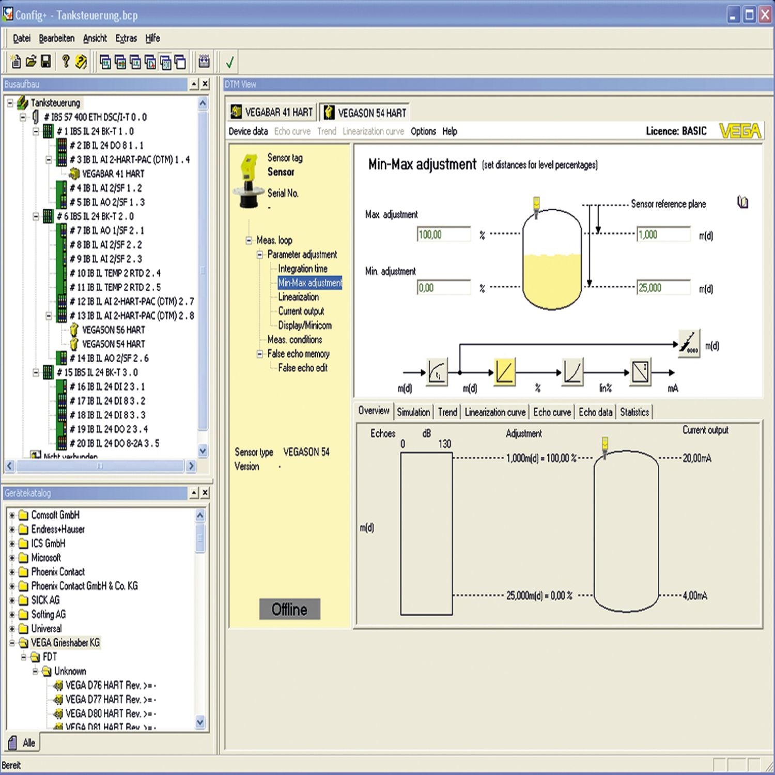Click the integration time block icon
Screen dimensions: 775x775
click(437, 372)
